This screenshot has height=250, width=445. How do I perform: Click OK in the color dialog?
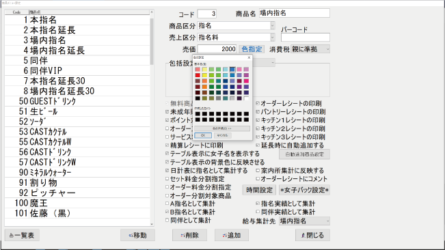pyautogui.click(x=203, y=135)
